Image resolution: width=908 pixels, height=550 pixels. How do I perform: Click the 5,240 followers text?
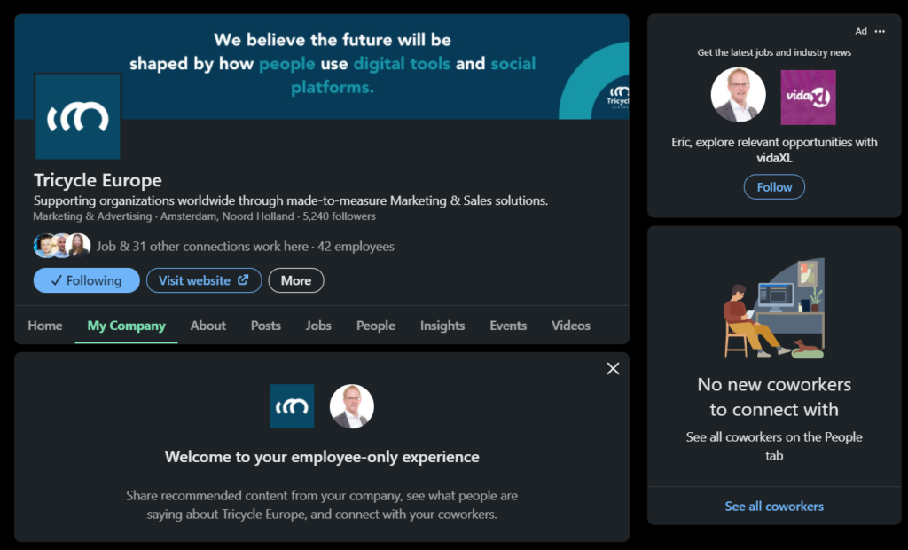click(339, 216)
